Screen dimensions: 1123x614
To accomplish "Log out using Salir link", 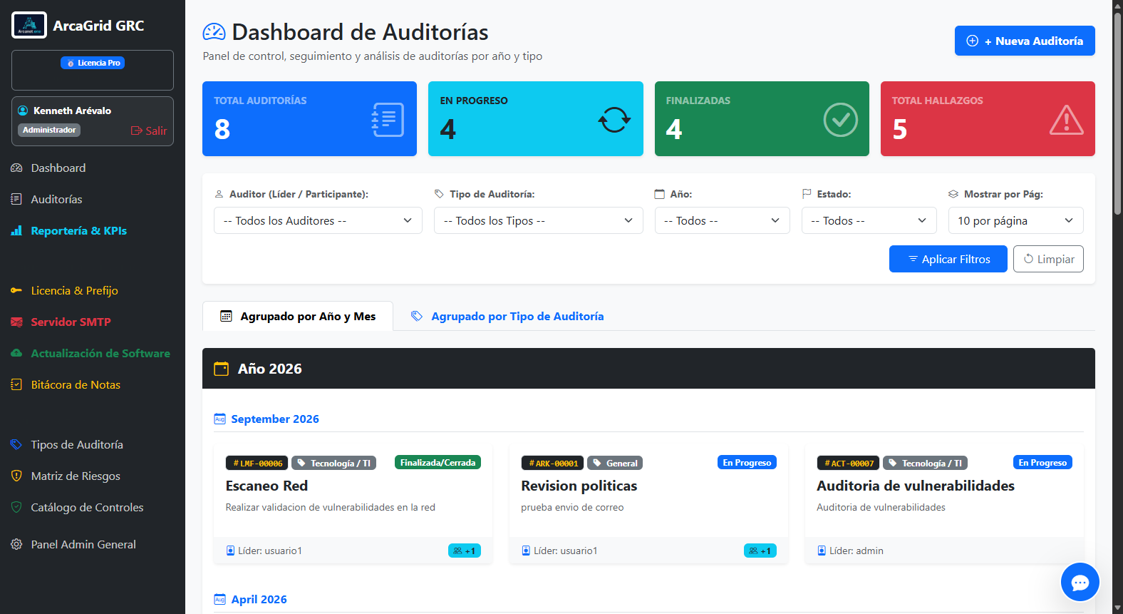I will 149,131.
